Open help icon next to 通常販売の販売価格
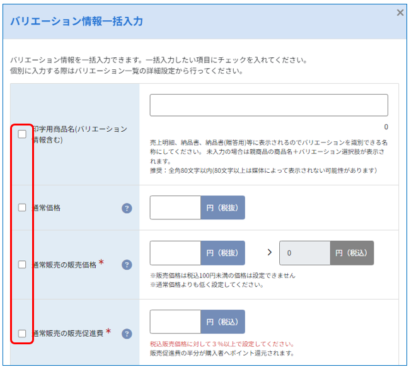The height and width of the screenshot is (367, 409). [127, 265]
